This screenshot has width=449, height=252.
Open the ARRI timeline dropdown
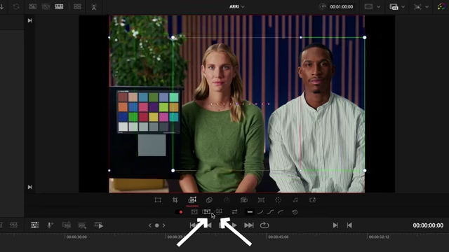(237, 6)
